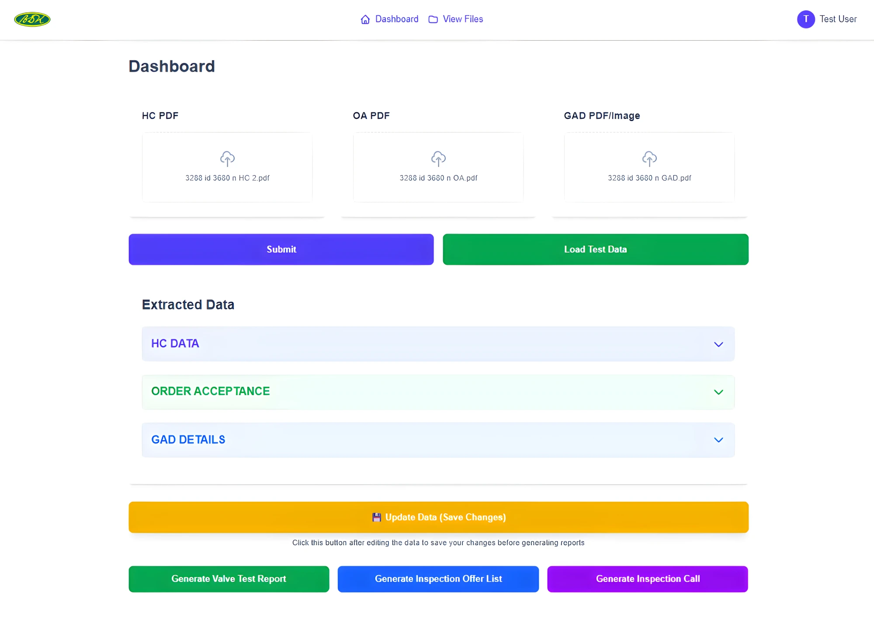Screen dimensions: 874x629
Task: Open the Test User name label
Action: (x=838, y=19)
